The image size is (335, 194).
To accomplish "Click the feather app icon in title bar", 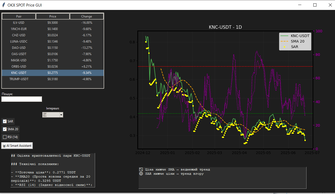I will [x=4, y=5].
